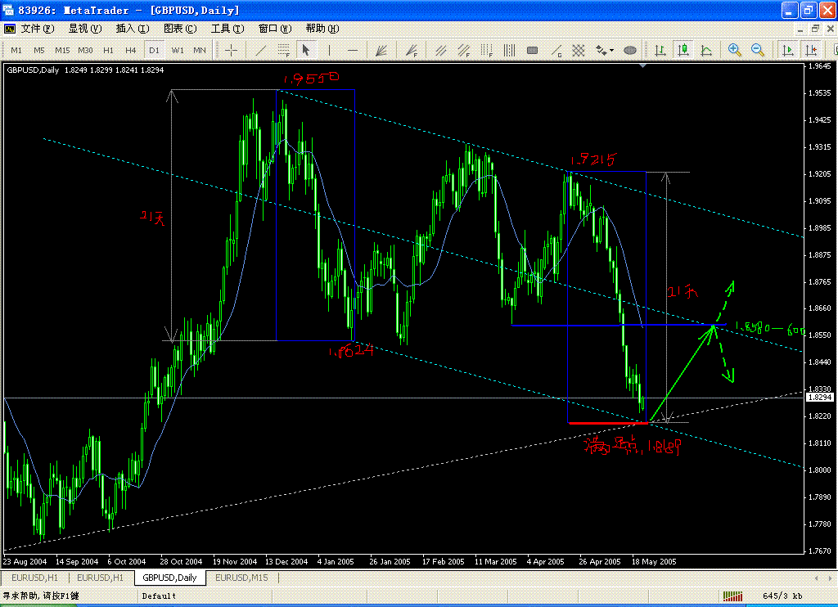Select the M30 timeframe button
838x607 pixels.
86,50
